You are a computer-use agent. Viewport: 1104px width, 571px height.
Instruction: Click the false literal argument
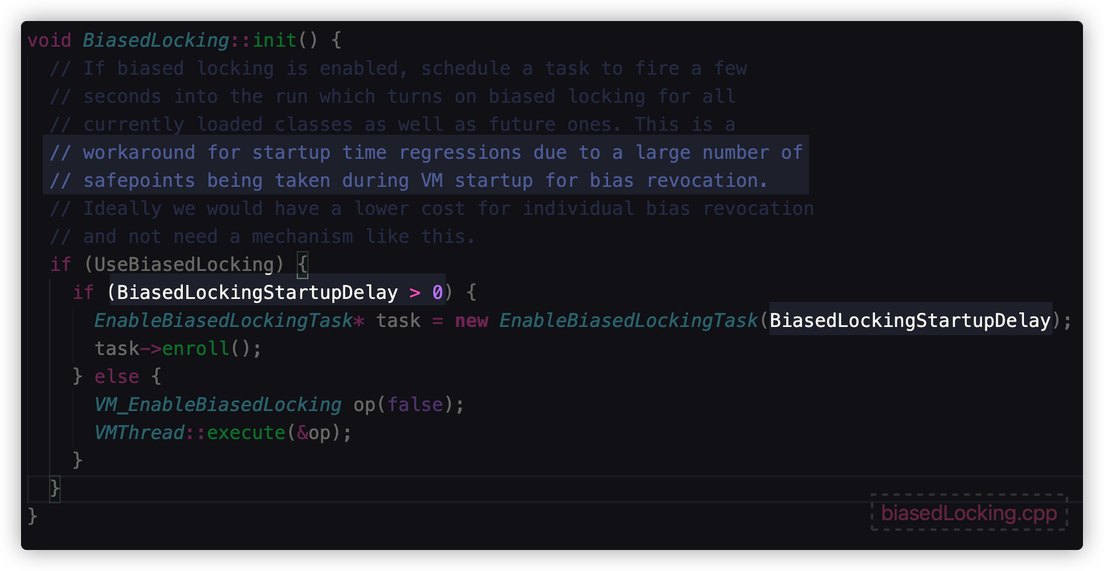pyautogui.click(x=415, y=405)
